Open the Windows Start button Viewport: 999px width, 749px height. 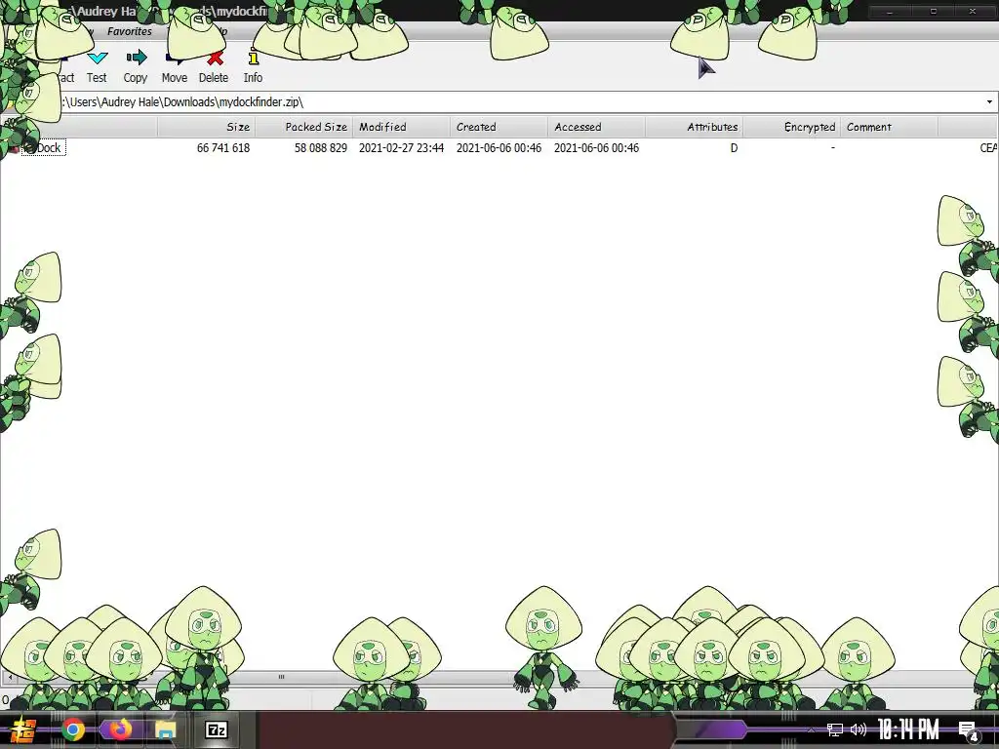pos(23,729)
